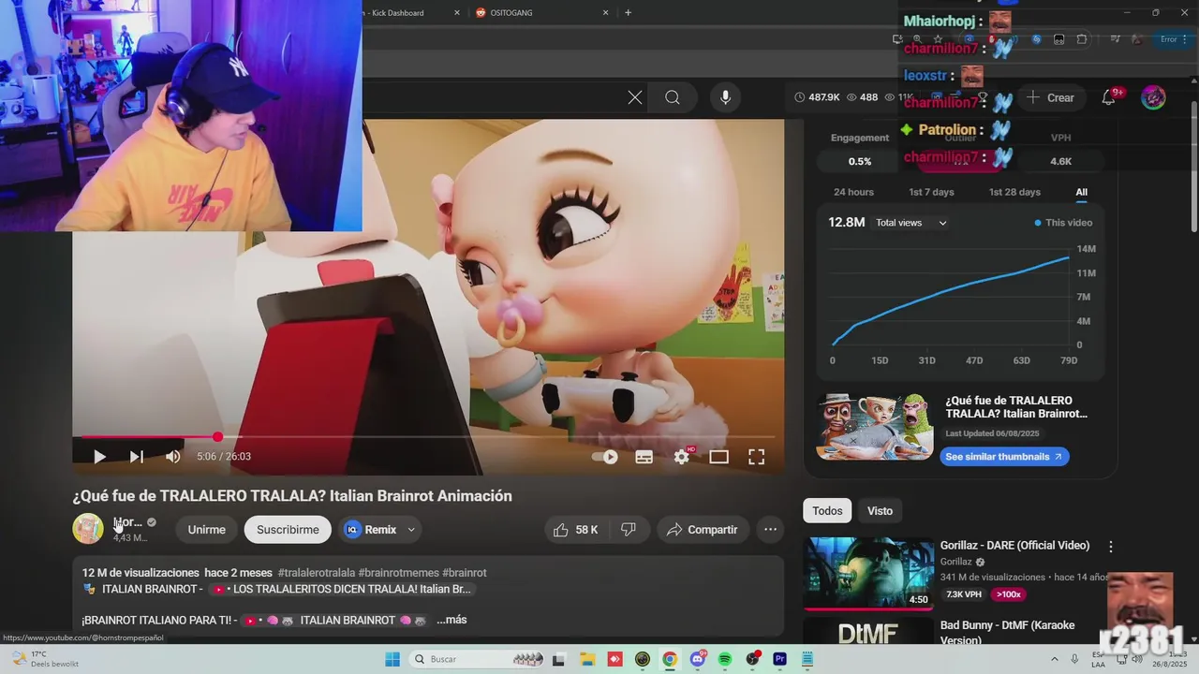Open the video player settings gear
The width and height of the screenshot is (1199, 674).
click(x=682, y=457)
